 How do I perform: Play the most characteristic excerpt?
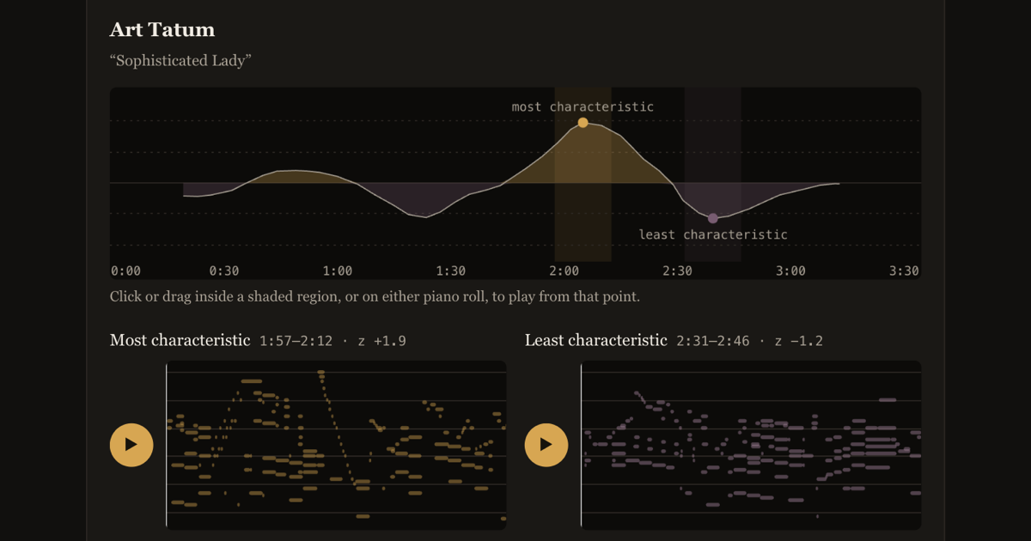point(131,445)
